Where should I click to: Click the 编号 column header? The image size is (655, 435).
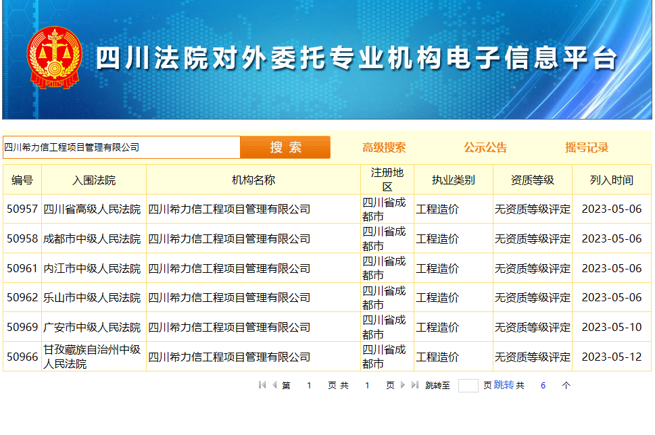pos(22,180)
